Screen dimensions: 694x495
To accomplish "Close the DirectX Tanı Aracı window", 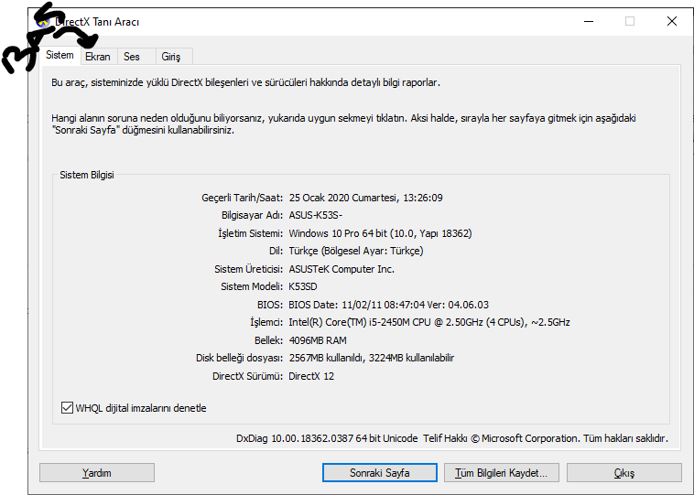I will coord(672,21).
